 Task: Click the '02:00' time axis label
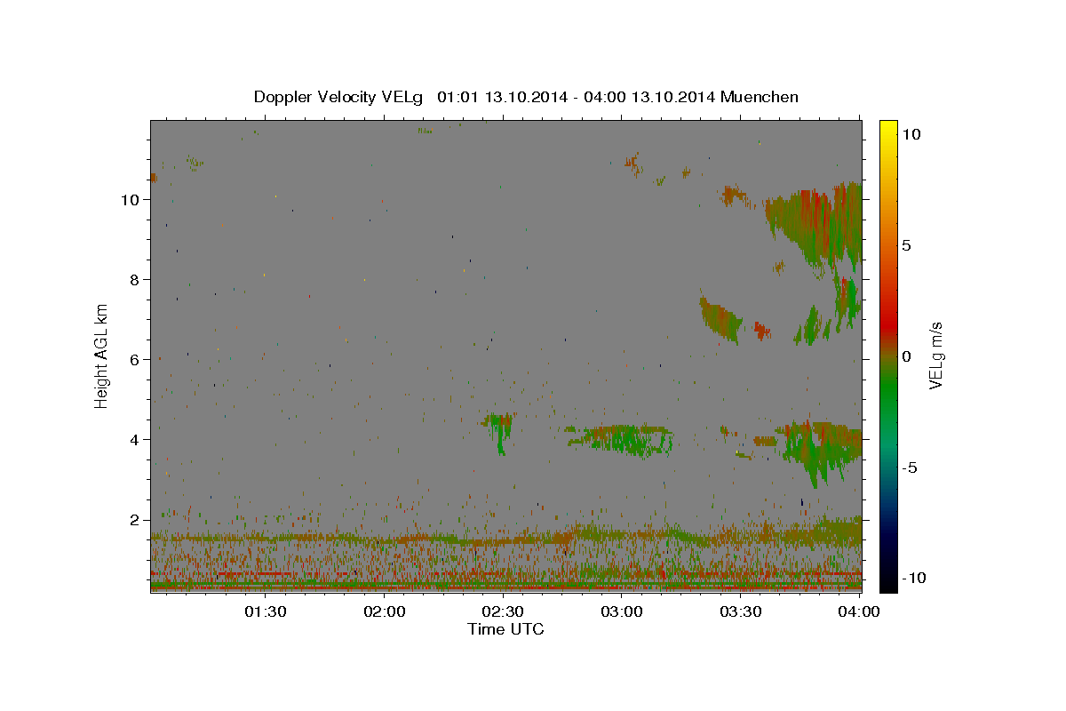[385, 611]
